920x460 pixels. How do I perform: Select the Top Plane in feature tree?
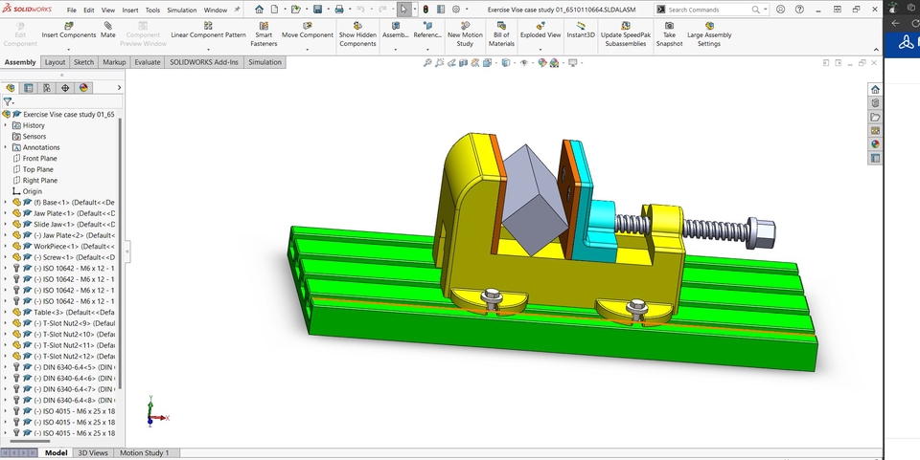39,169
